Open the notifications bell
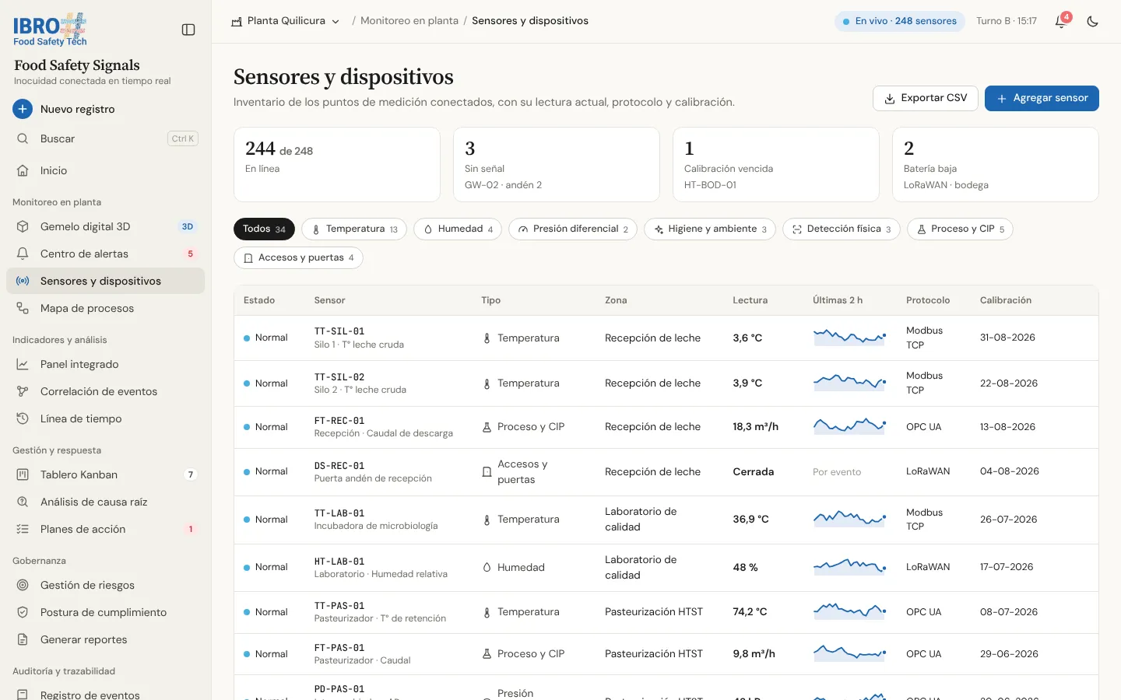1121x700 pixels. point(1060,21)
